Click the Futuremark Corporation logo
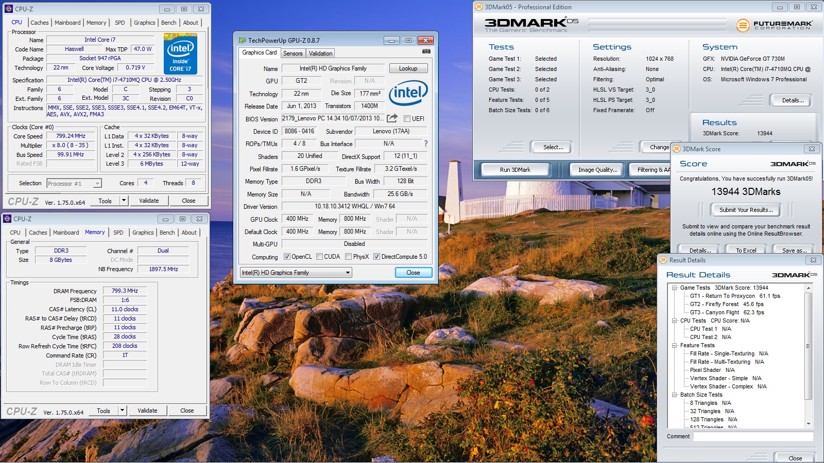The image size is (824, 463). (x=774, y=25)
